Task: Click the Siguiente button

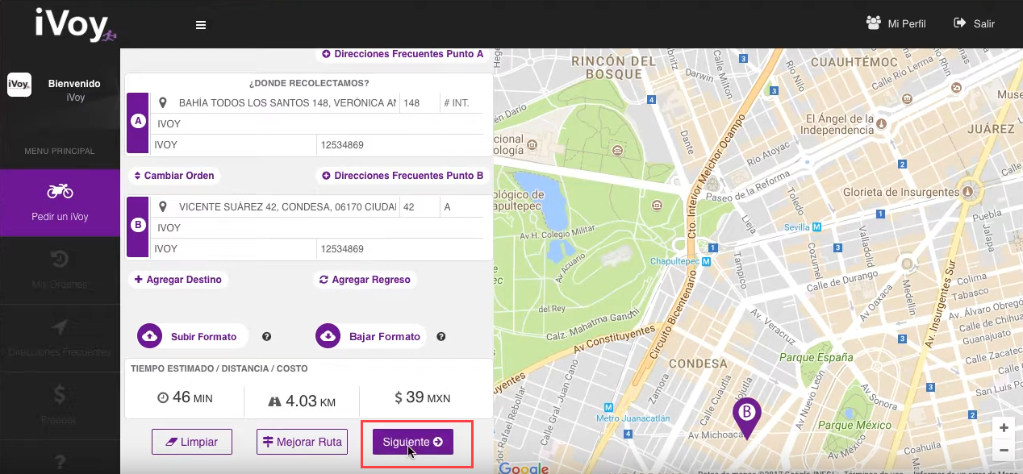Action: click(413, 442)
